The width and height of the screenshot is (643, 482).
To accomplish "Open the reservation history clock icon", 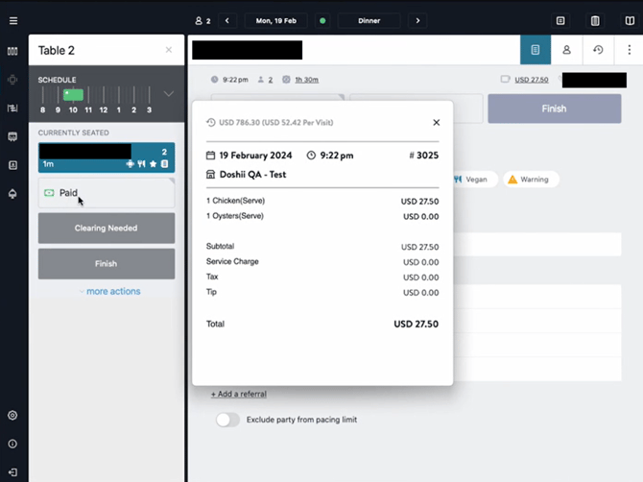I will click(x=597, y=50).
